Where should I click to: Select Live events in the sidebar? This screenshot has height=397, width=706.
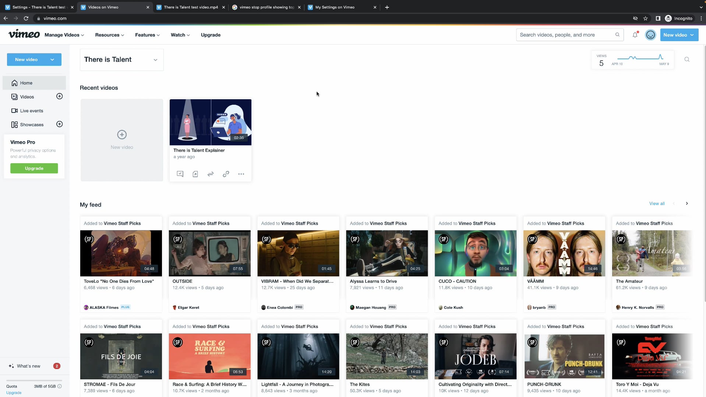click(32, 111)
